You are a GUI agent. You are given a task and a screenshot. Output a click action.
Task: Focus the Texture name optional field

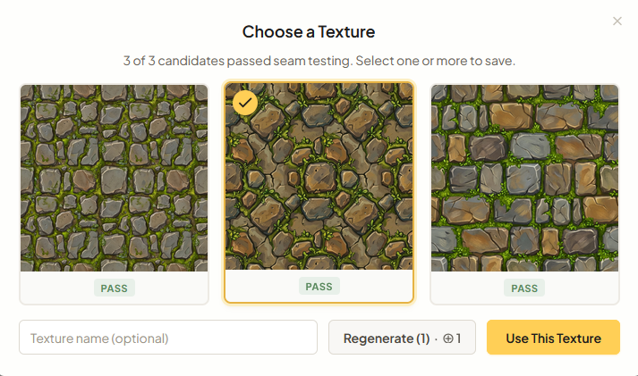pyautogui.click(x=168, y=338)
